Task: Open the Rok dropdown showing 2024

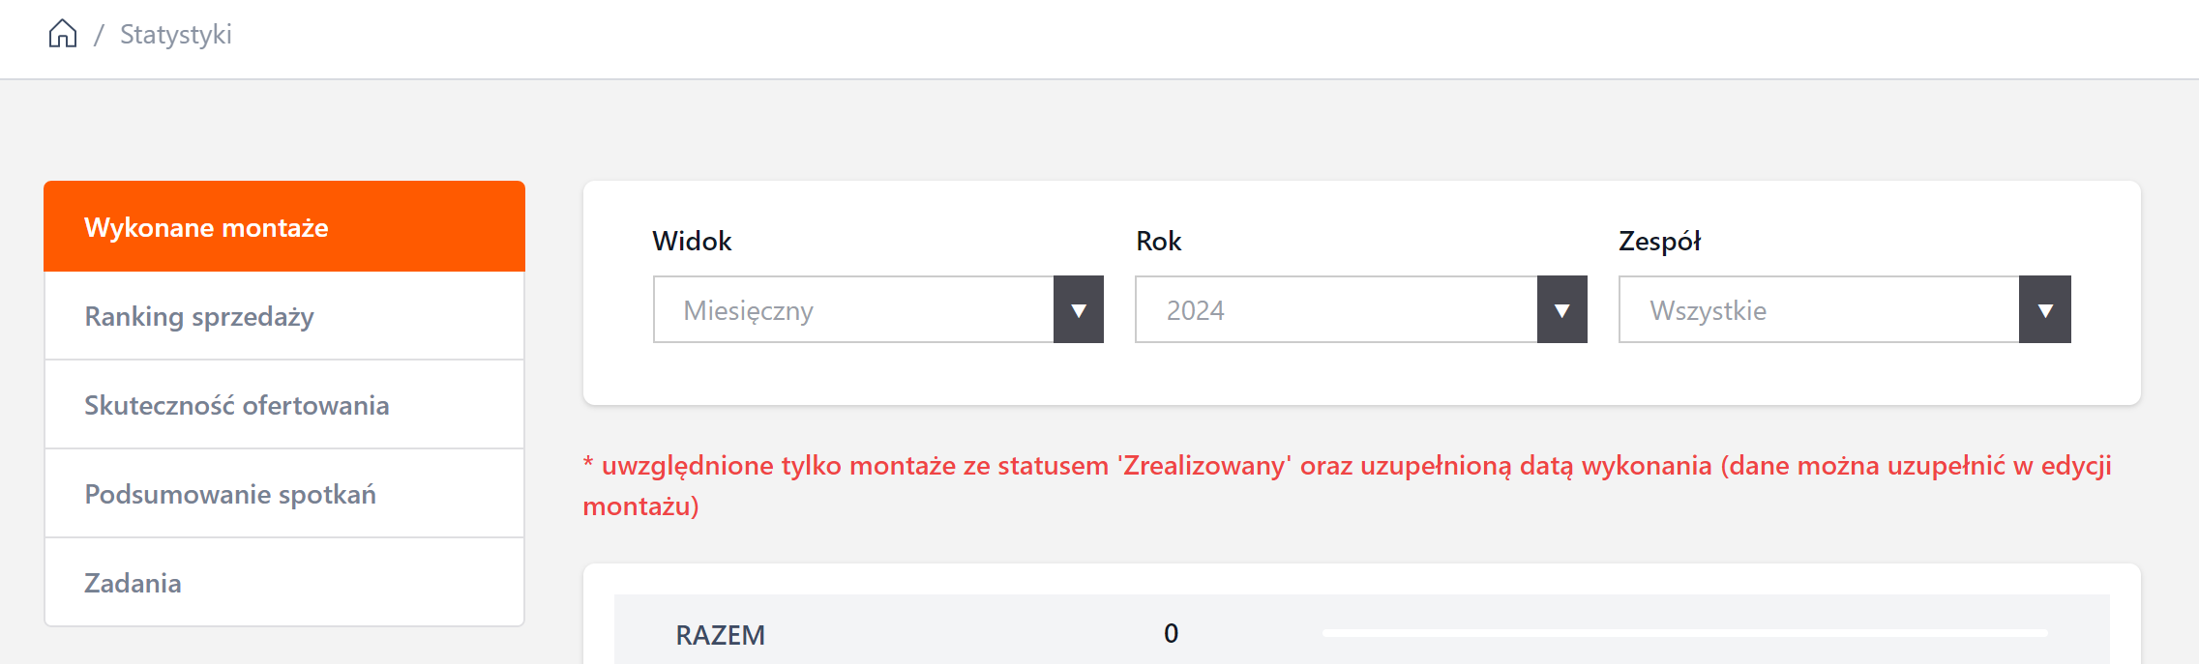Action: [x=1336, y=310]
